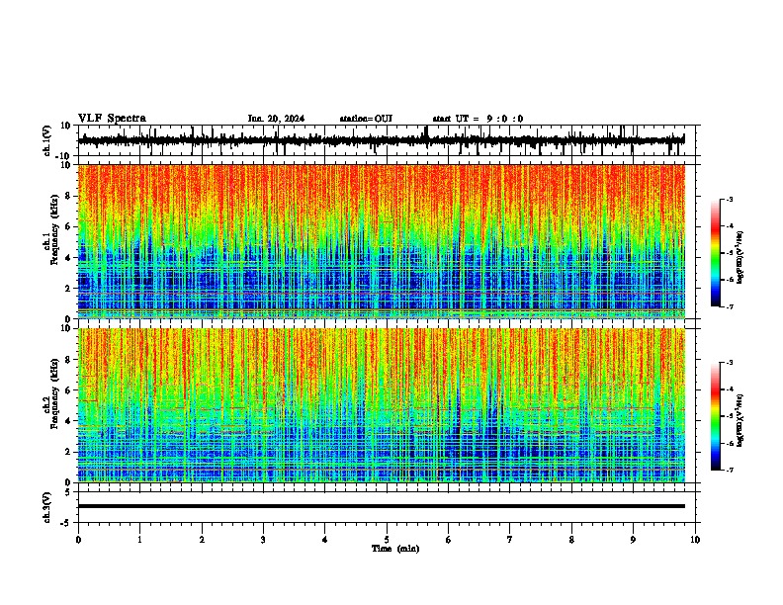This screenshot has height=605, width=783.
Task: Click the '-7' tick on ch.2 colorbar
Action: point(730,470)
